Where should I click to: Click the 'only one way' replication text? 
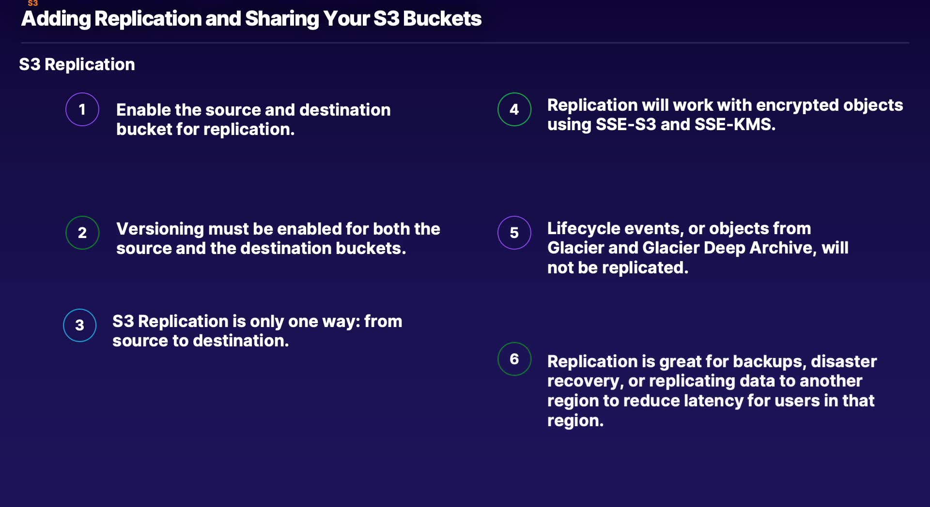click(257, 331)
